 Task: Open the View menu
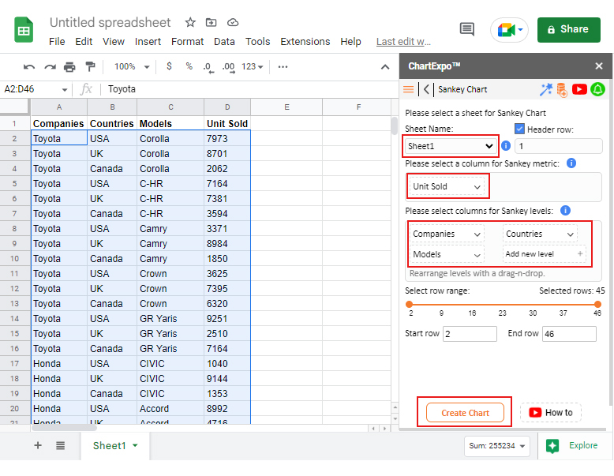tap(114, 42)
